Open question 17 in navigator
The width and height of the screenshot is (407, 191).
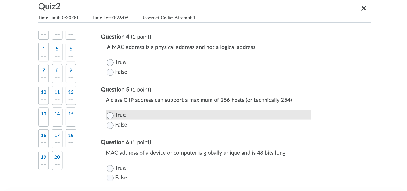57,138
